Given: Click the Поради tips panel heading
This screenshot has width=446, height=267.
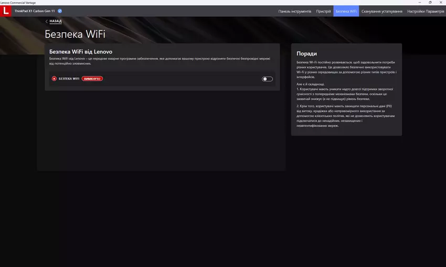Looking at the screenshot, I should (x=306, y=54).
